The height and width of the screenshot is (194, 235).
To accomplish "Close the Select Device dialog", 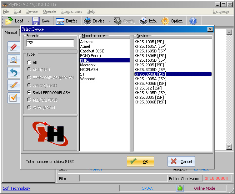I will pyautogui.click(x=210, y=29).
